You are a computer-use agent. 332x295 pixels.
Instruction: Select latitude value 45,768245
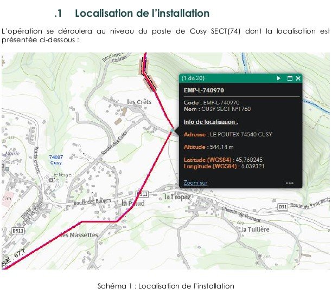[249, 160]
